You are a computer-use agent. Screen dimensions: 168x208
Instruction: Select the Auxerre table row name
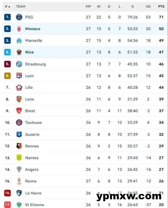pyautogui.click(x=32, y=134)
